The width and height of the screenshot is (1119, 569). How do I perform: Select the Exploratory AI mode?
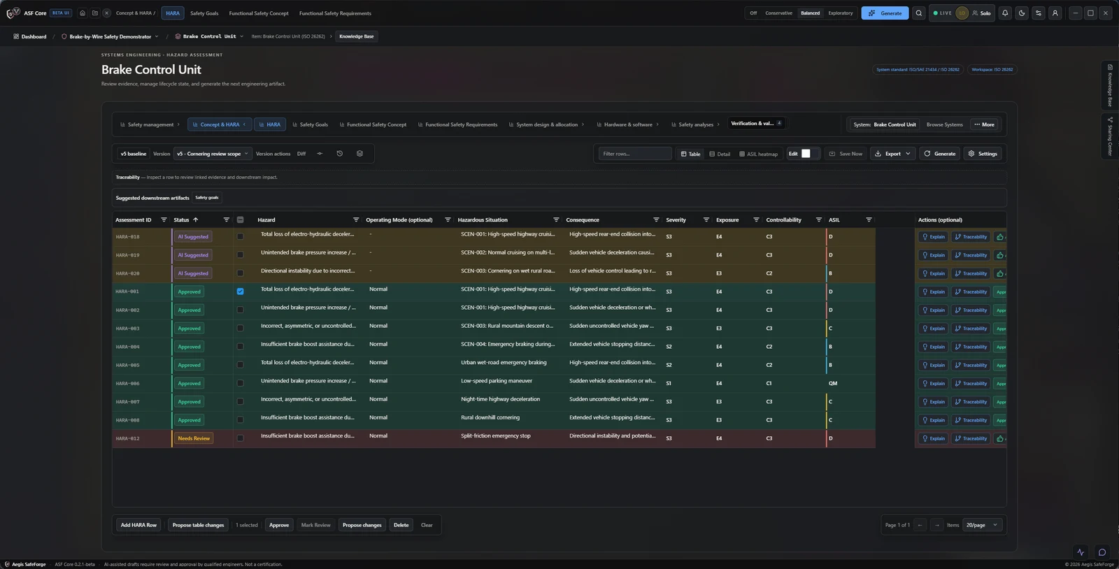click(840, 13)
